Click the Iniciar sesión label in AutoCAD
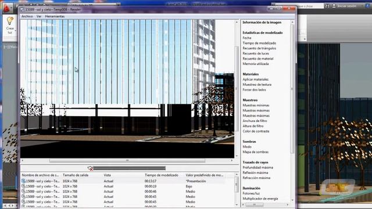 (x=346, y=6)
